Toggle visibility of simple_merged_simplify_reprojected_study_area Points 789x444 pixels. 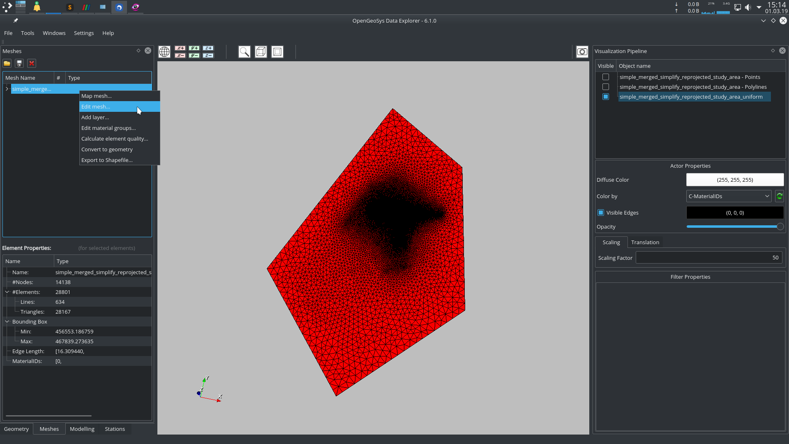click(606, 76)
